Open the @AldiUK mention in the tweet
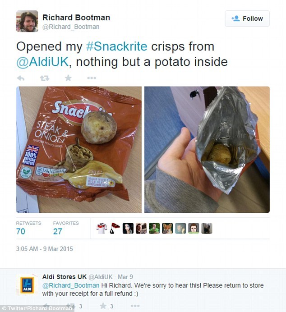 [42, 62]
